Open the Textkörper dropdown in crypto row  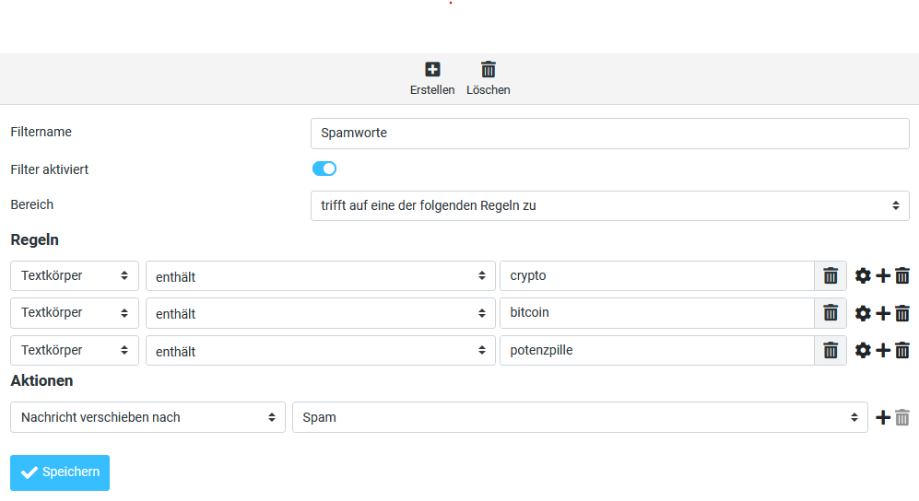(75, 275)
